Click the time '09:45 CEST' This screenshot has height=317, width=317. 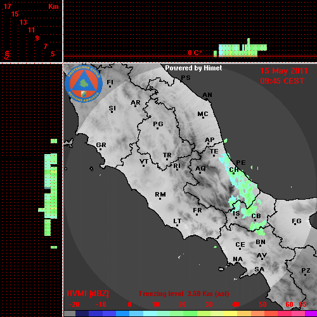click(x=282, y=81)
